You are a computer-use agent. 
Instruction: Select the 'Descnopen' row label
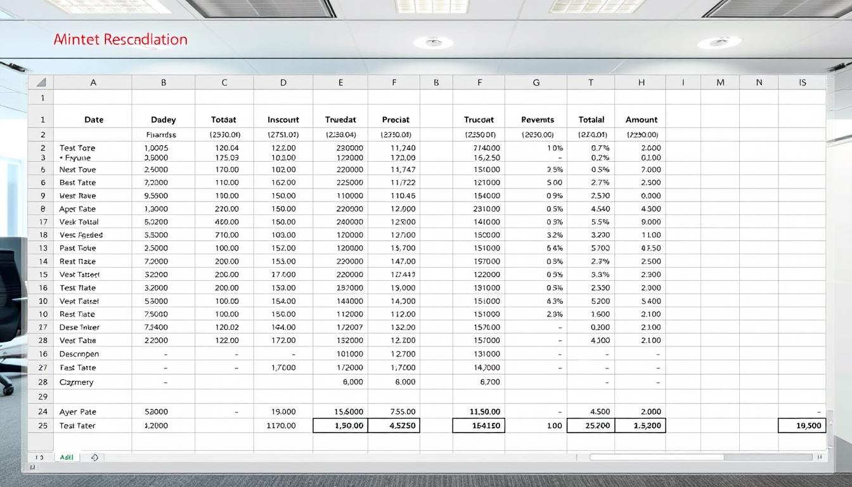(x=79, y=354)
